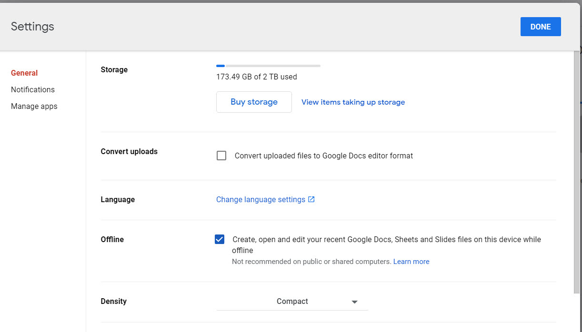Enable the Convert uploaded files checkbox

[x=221, y=156]
